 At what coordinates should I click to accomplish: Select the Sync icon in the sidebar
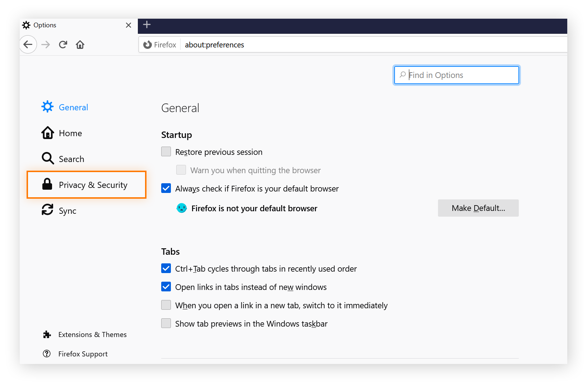click(x=47, y=210)
